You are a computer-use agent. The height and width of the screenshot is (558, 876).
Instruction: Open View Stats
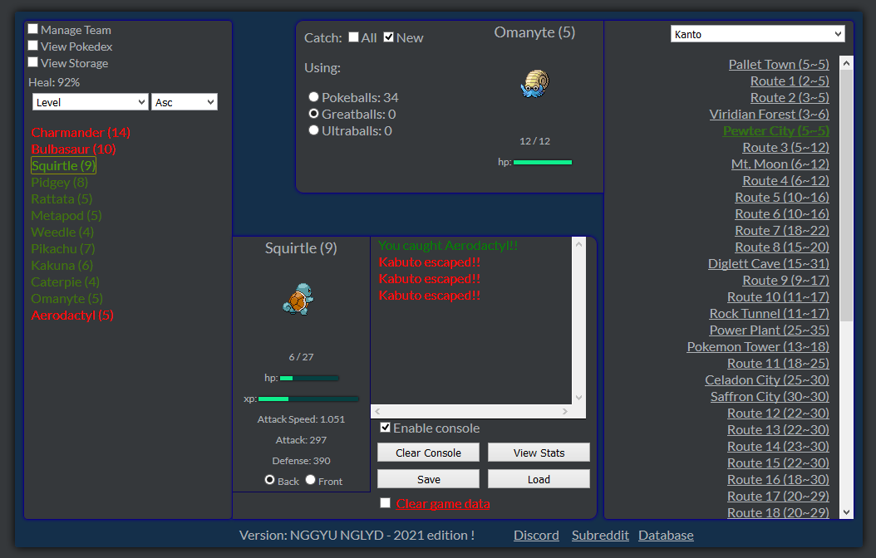click(x=539, y=453)
